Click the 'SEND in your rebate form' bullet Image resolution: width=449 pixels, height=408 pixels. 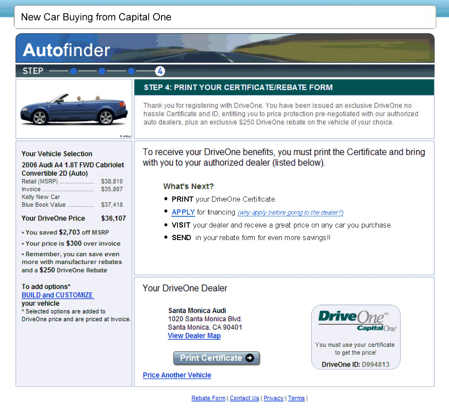pos(251,237)
